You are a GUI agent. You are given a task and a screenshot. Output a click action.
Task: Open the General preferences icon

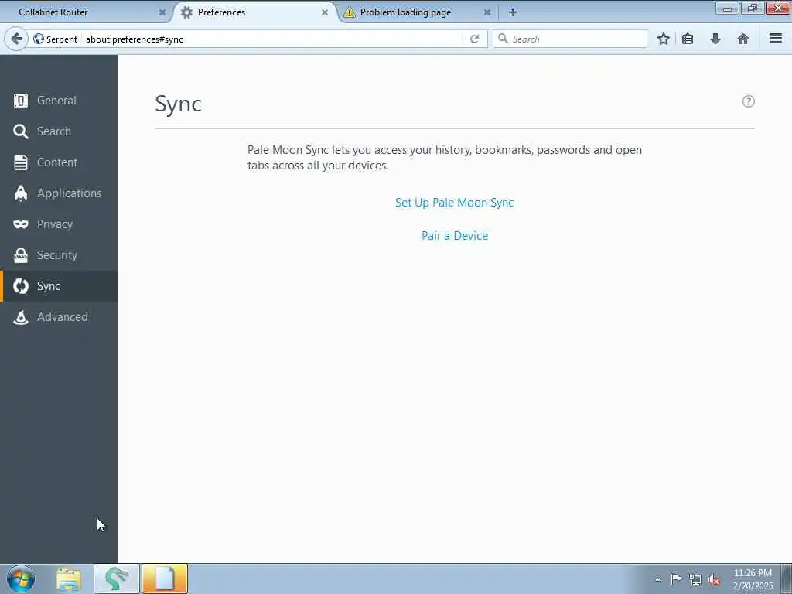tap(21, 101)
